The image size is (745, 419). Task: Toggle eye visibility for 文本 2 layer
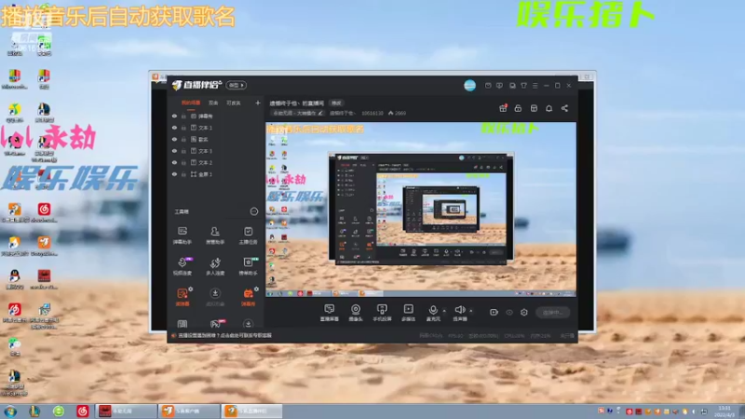click(x=174, y=162)
